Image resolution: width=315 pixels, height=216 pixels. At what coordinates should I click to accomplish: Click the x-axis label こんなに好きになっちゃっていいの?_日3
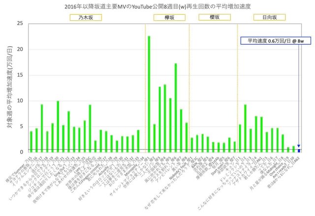tap(224, 184)
